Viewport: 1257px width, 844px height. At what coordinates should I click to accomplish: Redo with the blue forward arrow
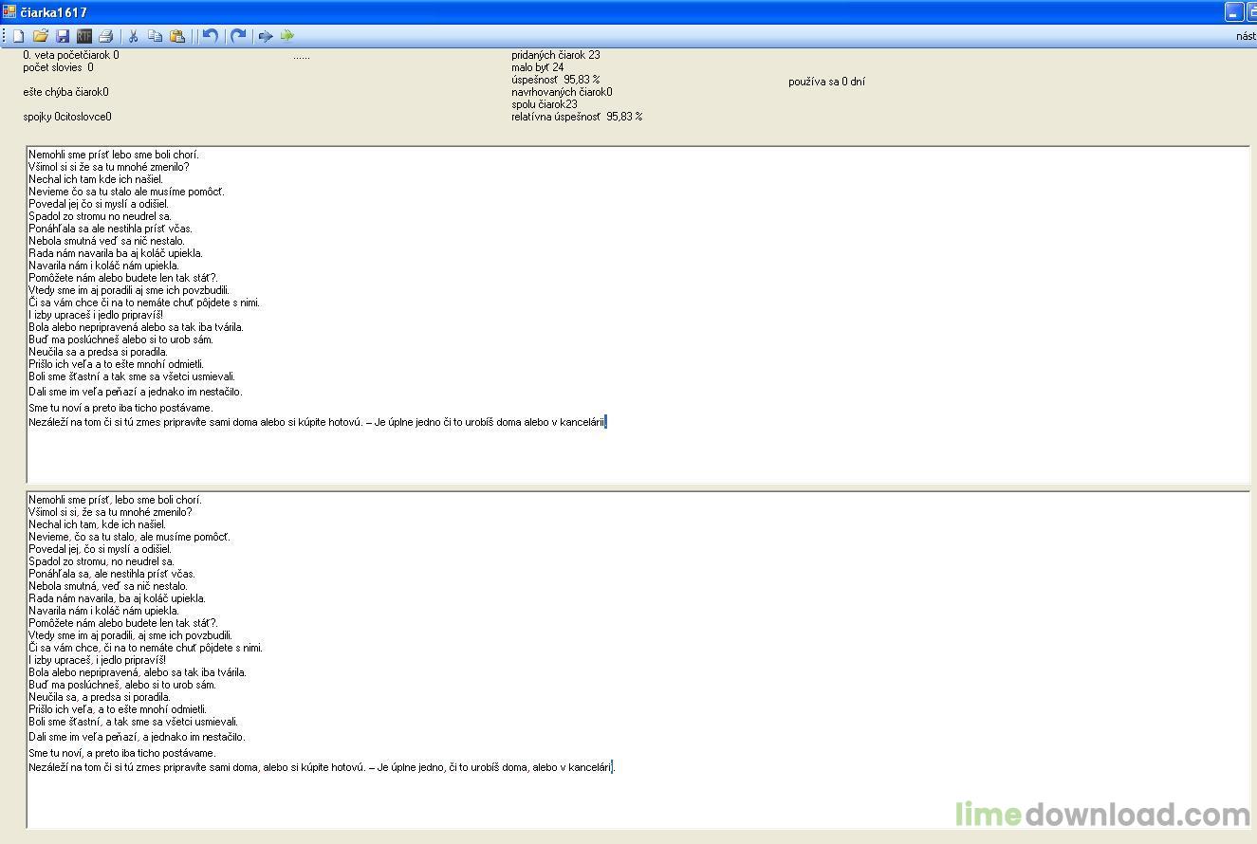pos(238,36)
